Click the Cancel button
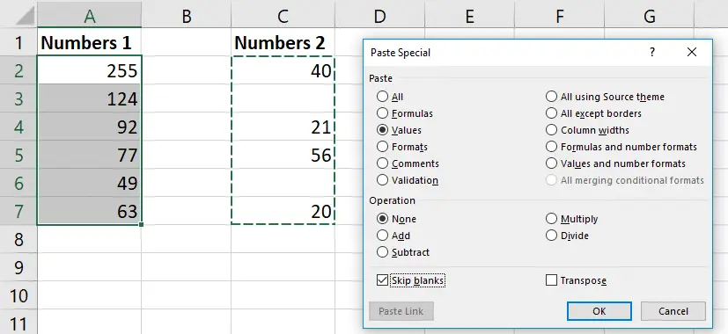The height and width of the screenshot is (334, 728). pos(673,311)
